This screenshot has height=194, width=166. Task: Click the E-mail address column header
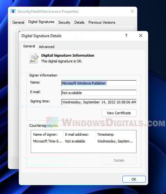point(79,134)
